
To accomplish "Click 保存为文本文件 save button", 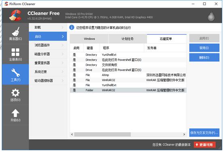I will (x=204, y=133).
